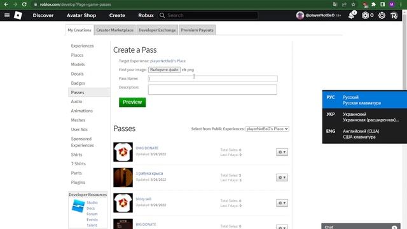The image size is (407, 229).
Task: Open Badges in the sidebar
Action: point(78,83)
